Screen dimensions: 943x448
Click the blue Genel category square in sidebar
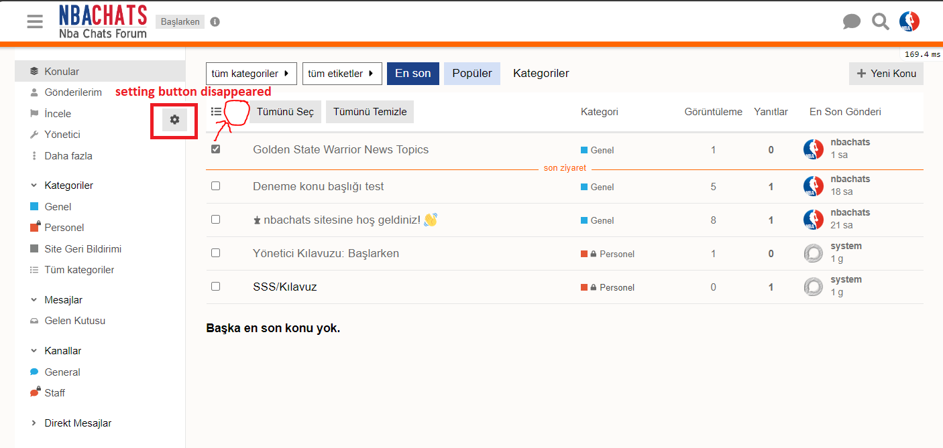[35, 207]
